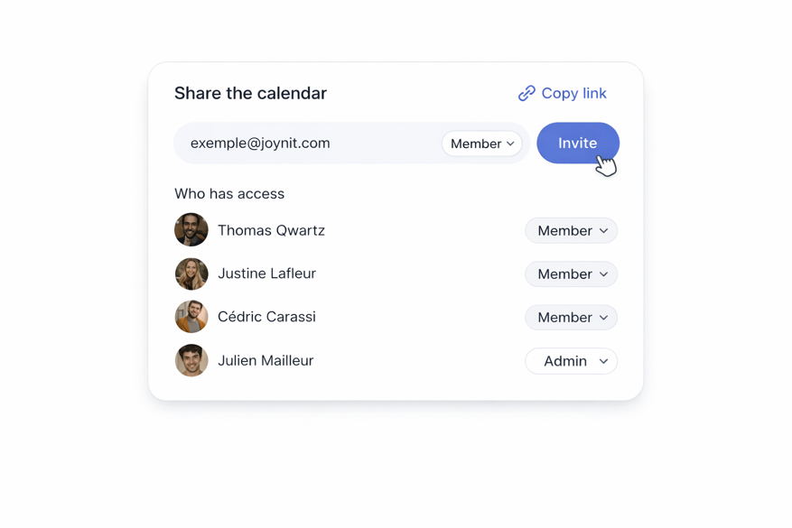Image resolution: width=792 pixels, height=528 pixels.
Task: Click Justine Lafleur's avatar picture
Action: click(191, 273)
